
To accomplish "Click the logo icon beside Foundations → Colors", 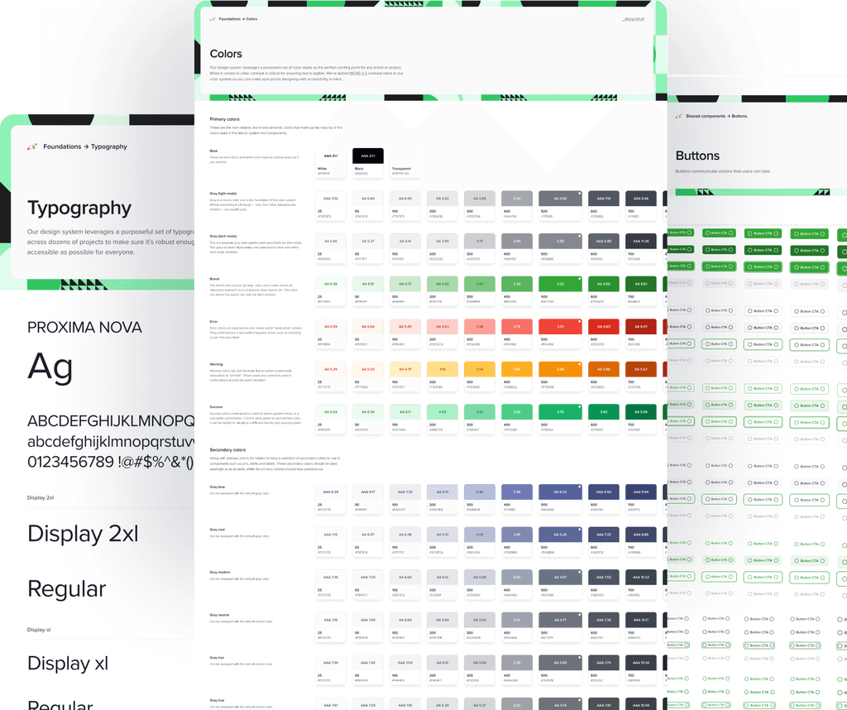I will coord(213,19).
